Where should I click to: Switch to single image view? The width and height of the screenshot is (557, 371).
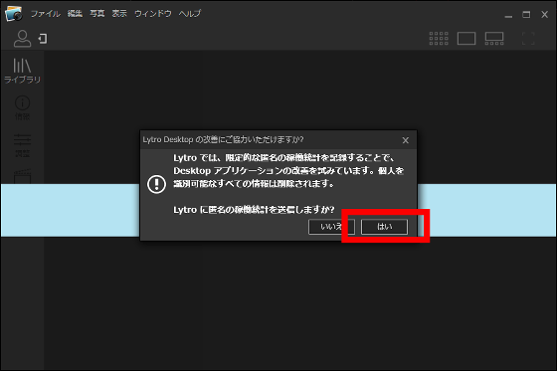pyautogui.click(x=466, y=39)
